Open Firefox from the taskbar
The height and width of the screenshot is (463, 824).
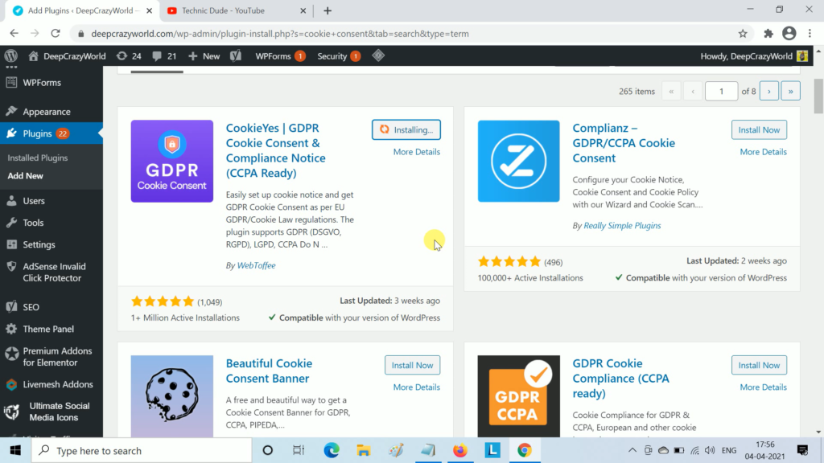click(x=459, y=450)
